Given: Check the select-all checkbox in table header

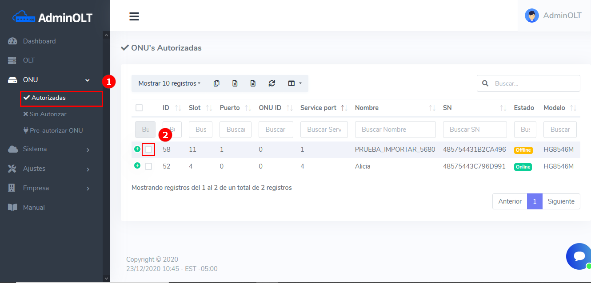Looking at the screenshot, I should coord(139,108).
